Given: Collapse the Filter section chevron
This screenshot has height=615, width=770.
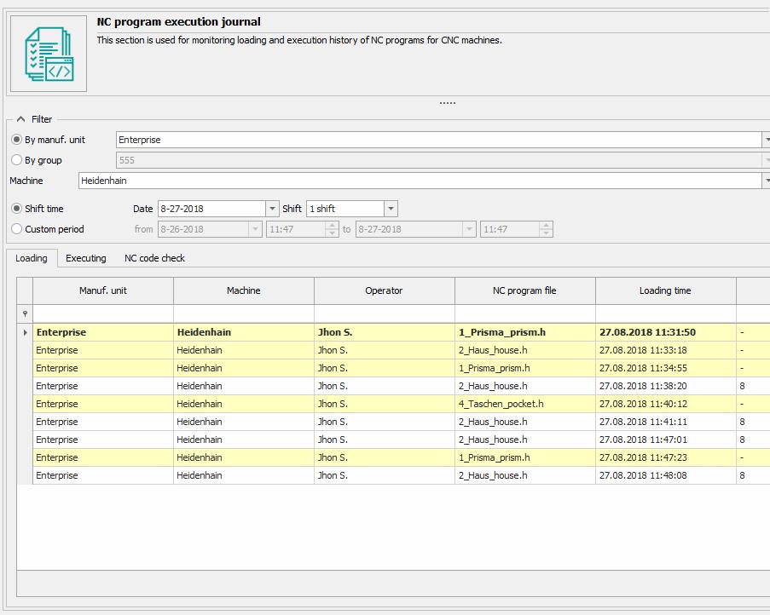Looking at the screenshot, I should click(20, 119).
